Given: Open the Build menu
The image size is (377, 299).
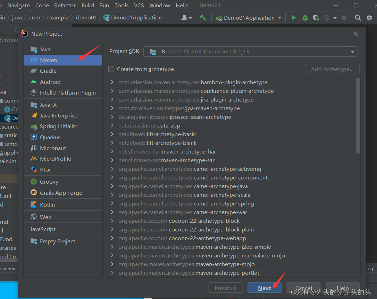Looking at the screenshot, I should tap(87, 5).
